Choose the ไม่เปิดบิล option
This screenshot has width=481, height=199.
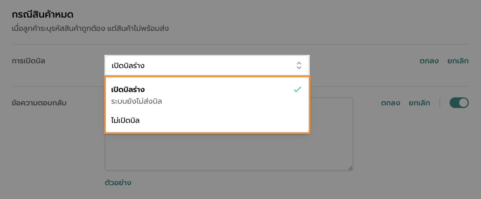coord(125,121)
